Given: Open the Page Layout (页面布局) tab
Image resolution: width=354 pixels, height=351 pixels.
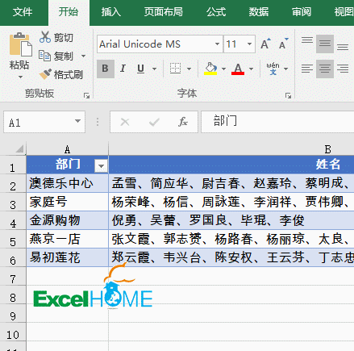Looking at the screenshot, I should 164,12.
